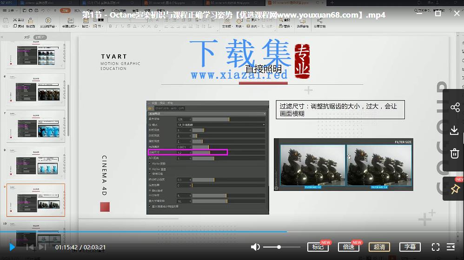Add a new WPS document tab

click(x=331, y=3)
